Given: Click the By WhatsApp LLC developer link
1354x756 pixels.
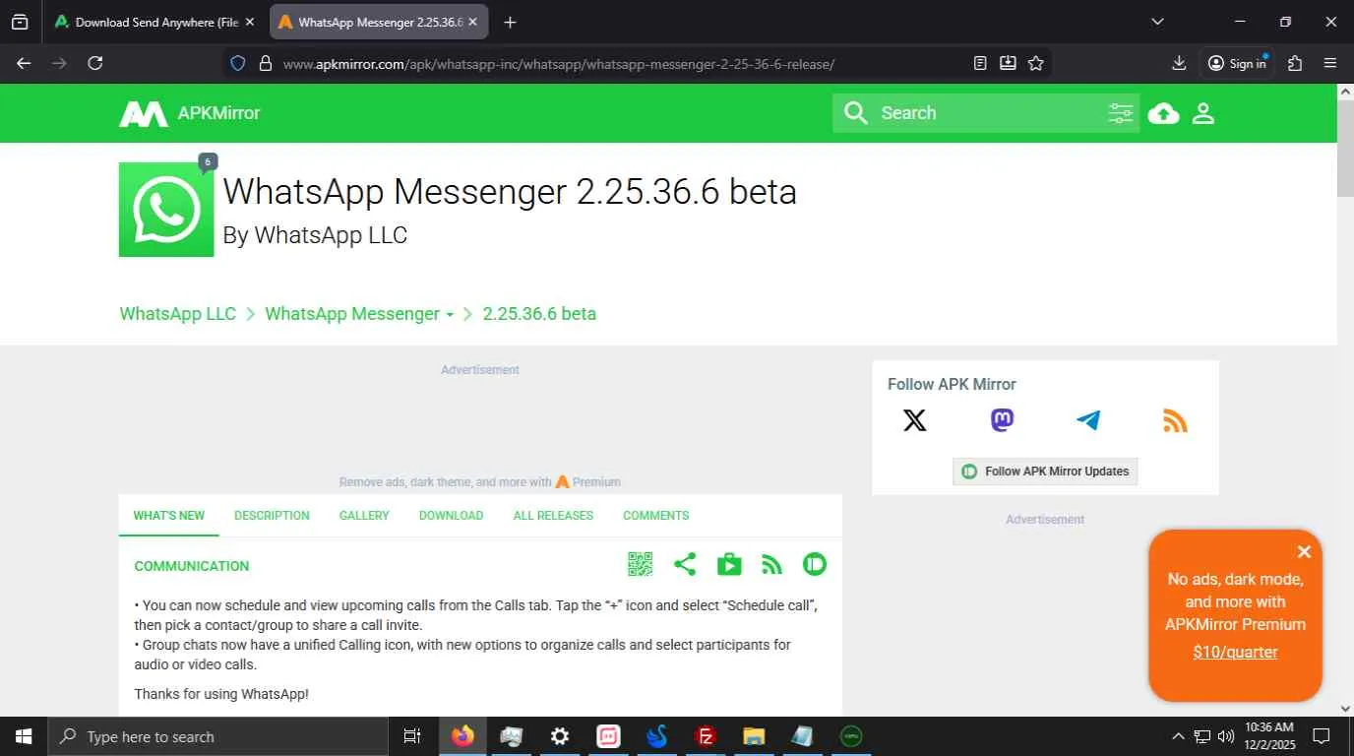Looking at the screenshot, I should click(315, 235).
